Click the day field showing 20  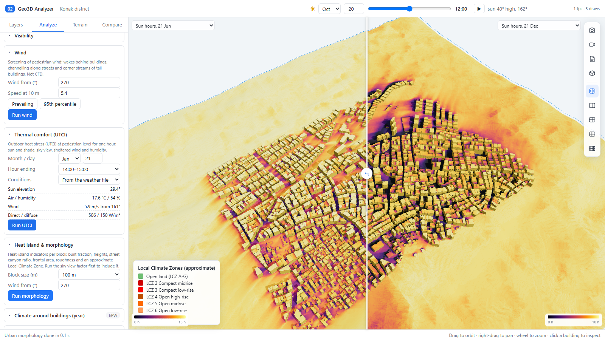tap(354, 9)
